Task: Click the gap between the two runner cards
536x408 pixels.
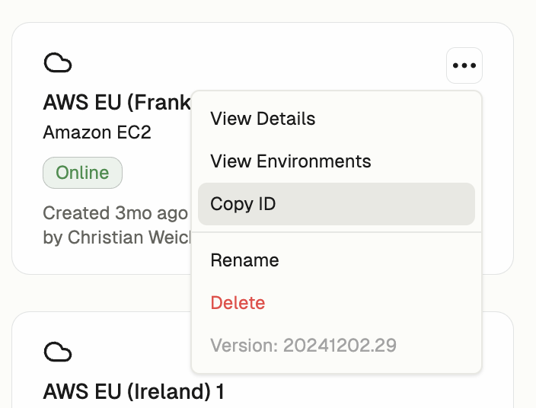Action: click(103, 293)
